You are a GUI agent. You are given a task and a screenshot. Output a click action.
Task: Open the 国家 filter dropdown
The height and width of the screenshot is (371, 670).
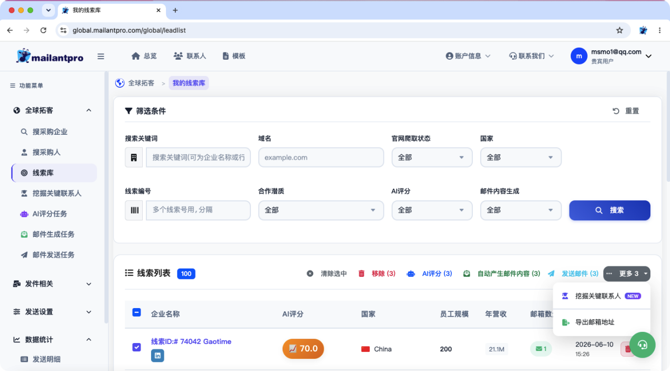(x=520, y=157)
